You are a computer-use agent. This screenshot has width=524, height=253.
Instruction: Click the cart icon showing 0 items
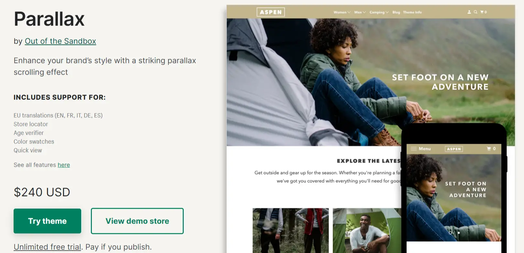(x=483, y=12)
